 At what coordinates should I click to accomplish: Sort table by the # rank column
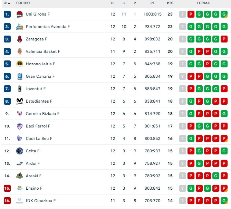7,3
